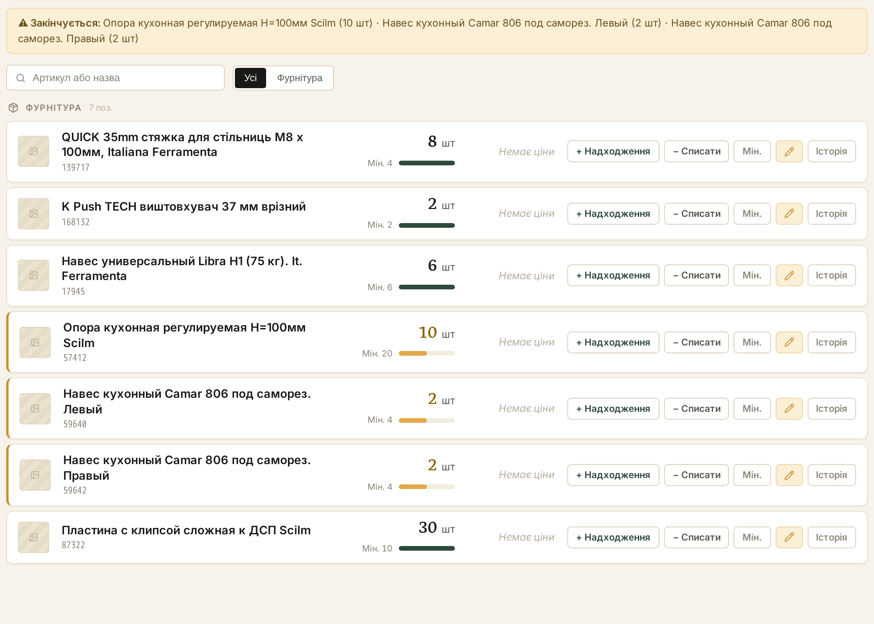Add Надходження for Camar 806 Левый
Viewport: 874px width, 624px height.
pyautogui.click(x=613, y=409)
